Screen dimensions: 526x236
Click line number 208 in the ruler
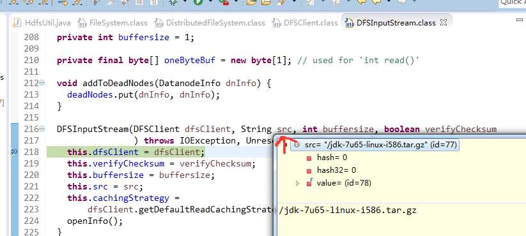coord(31,37)
